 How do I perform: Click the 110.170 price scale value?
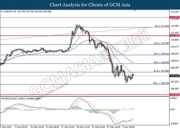175,47
